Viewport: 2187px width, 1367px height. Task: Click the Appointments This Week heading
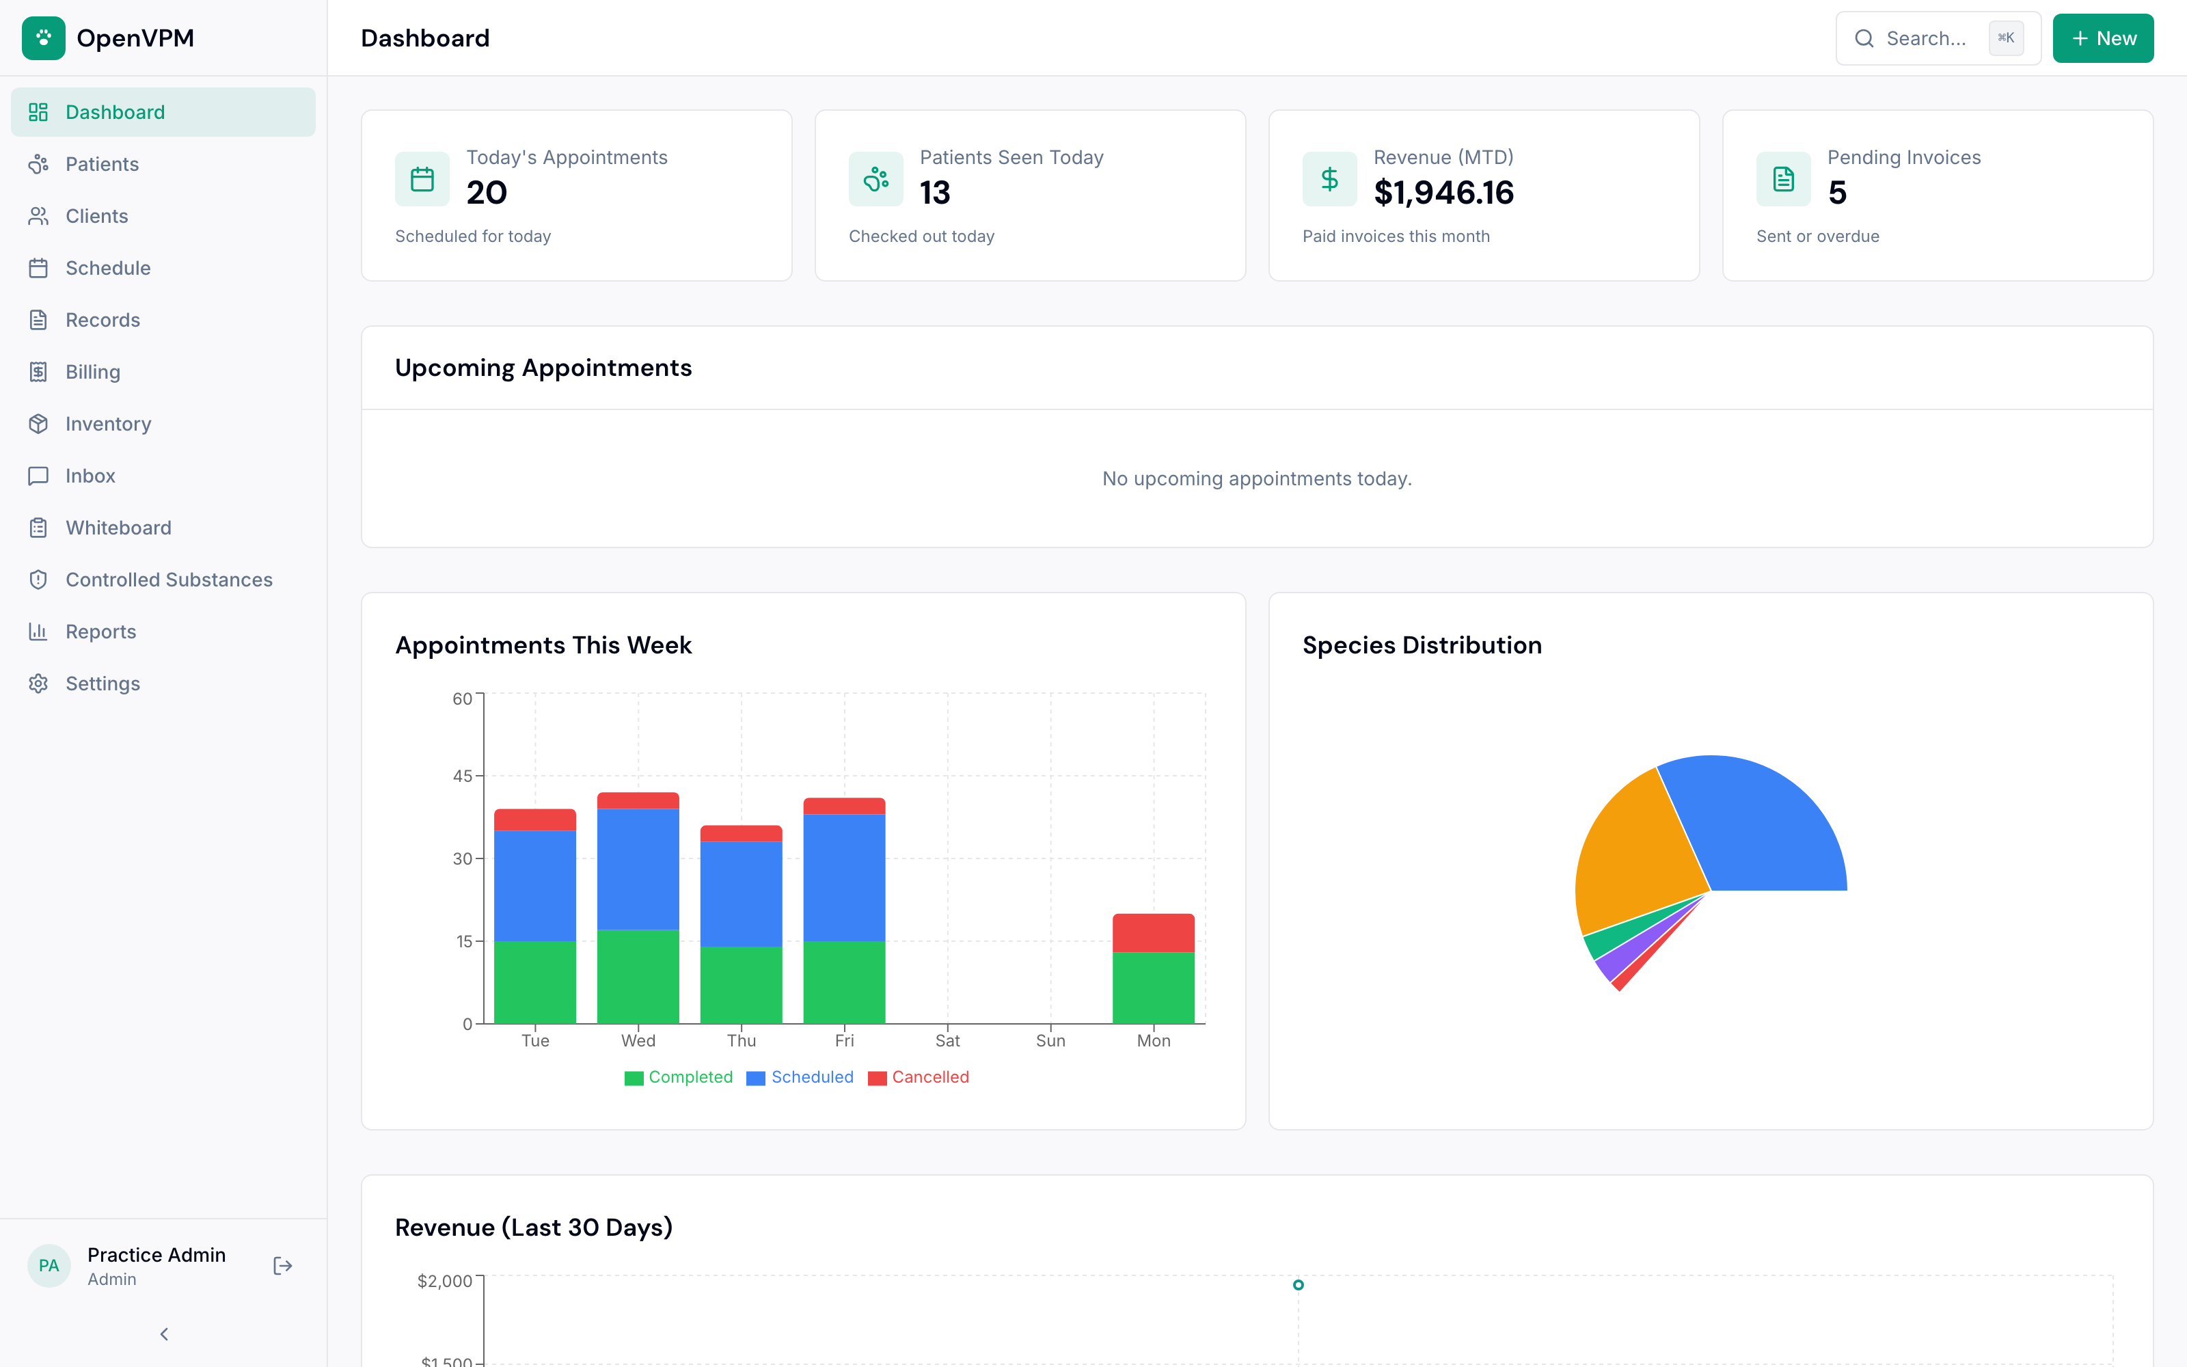coord(543,645)
